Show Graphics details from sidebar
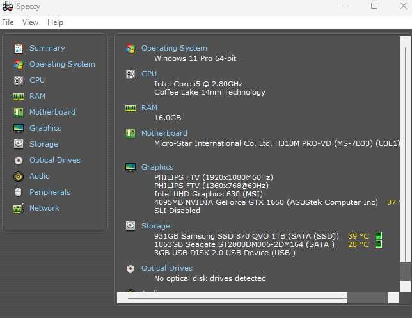 point(45,128)
